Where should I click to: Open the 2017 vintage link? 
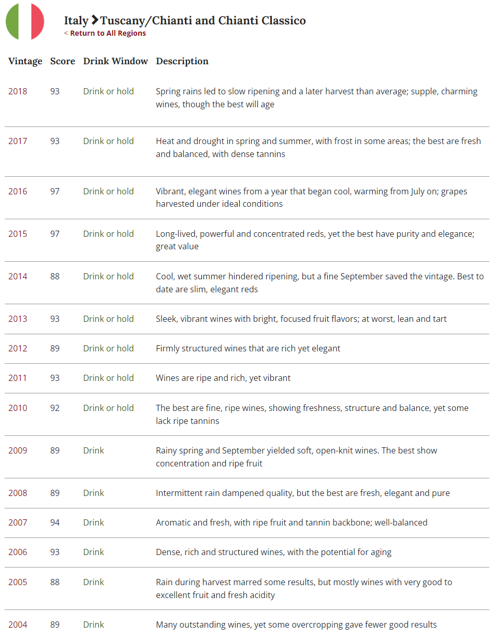(x=18, y=141)
